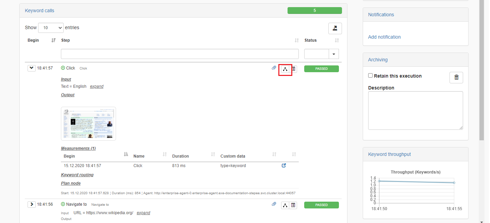Open the Show entries dropdown
Image resolution: width=490 pixels, height=223 pixels.
(x=50, y=27)
